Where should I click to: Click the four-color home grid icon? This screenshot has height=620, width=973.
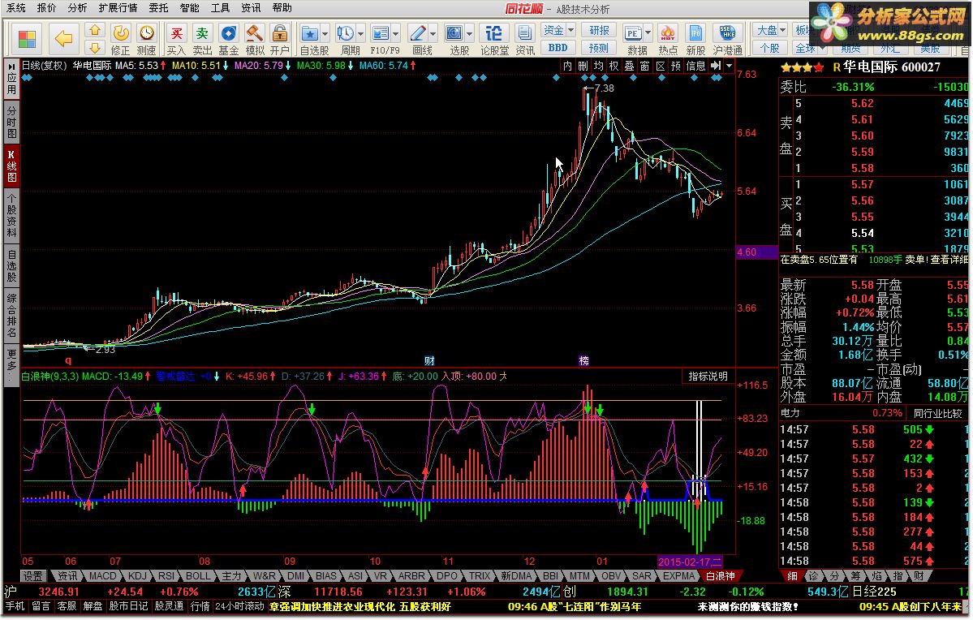28,38
